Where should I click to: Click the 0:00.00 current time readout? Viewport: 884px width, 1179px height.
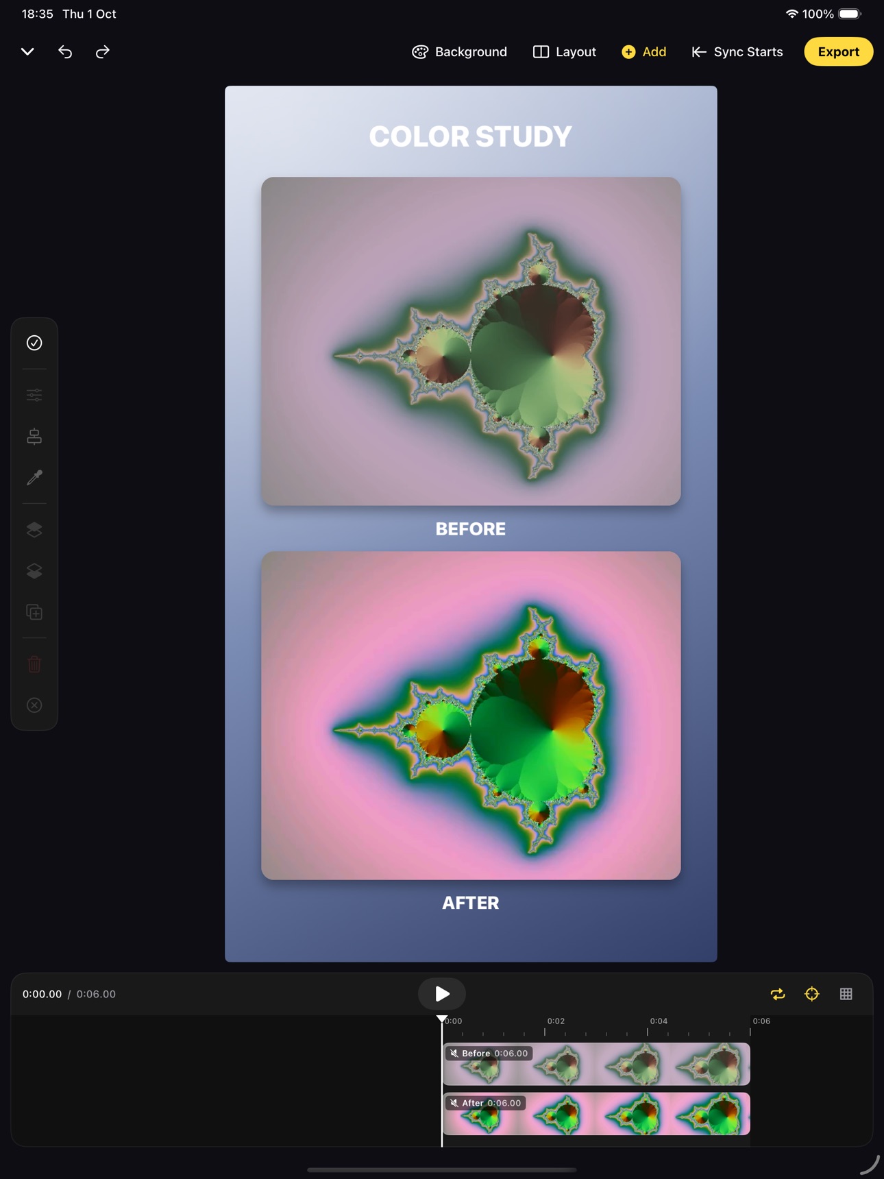(42, 994)
